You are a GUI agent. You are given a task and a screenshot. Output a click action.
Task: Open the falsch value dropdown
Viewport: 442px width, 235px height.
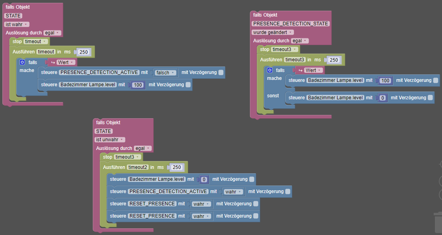[166, 73]
